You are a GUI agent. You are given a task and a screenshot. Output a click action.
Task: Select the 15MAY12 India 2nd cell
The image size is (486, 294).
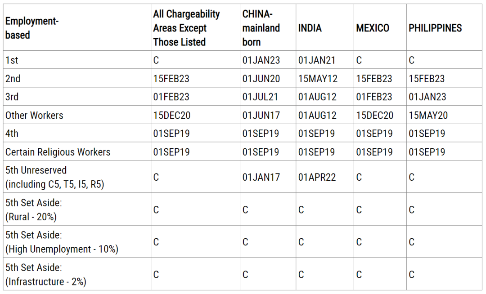point(318,79)
